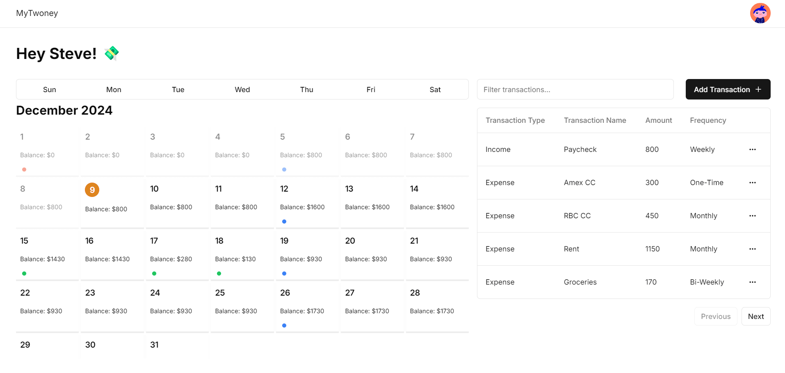This screenshot has height=373, width=785.
Task: Go to the Next transactions page
Action: pos(755,316)
